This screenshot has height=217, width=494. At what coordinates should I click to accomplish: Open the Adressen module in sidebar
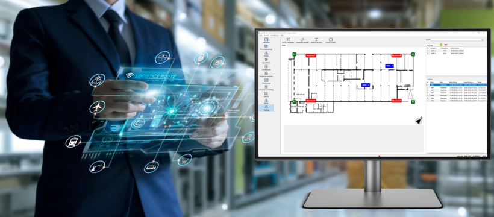pyautogui.click(x=266, y=40)
